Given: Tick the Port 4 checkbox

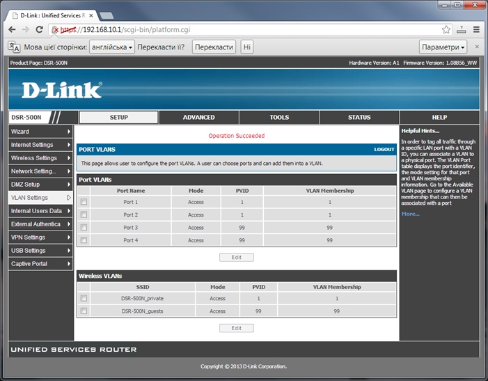Looking at the screenshot, I should pyautogui.click(x=84, y=240).
